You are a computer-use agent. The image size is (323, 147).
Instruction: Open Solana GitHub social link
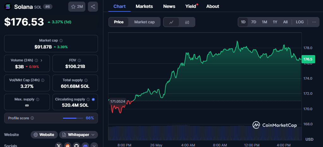click(76, 145)
